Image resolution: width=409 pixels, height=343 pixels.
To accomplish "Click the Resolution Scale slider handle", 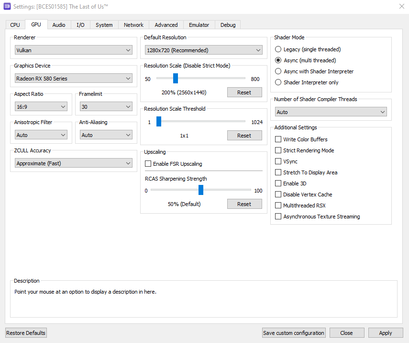I will click(x=176, y=79).
